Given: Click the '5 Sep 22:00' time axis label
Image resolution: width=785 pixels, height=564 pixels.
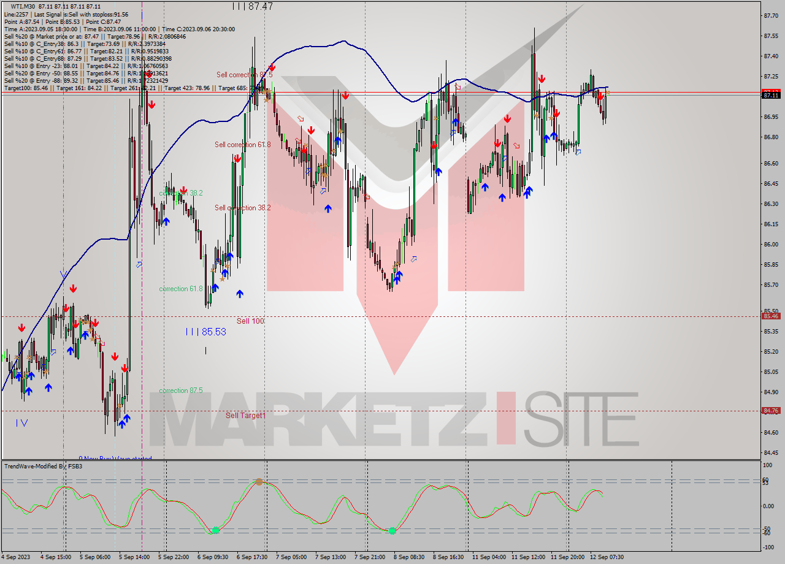Looking at the screenshot, I should point(174,557).
